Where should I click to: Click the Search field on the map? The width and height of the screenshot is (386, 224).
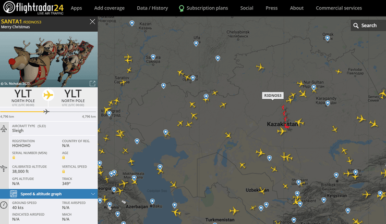click(371, 25)
